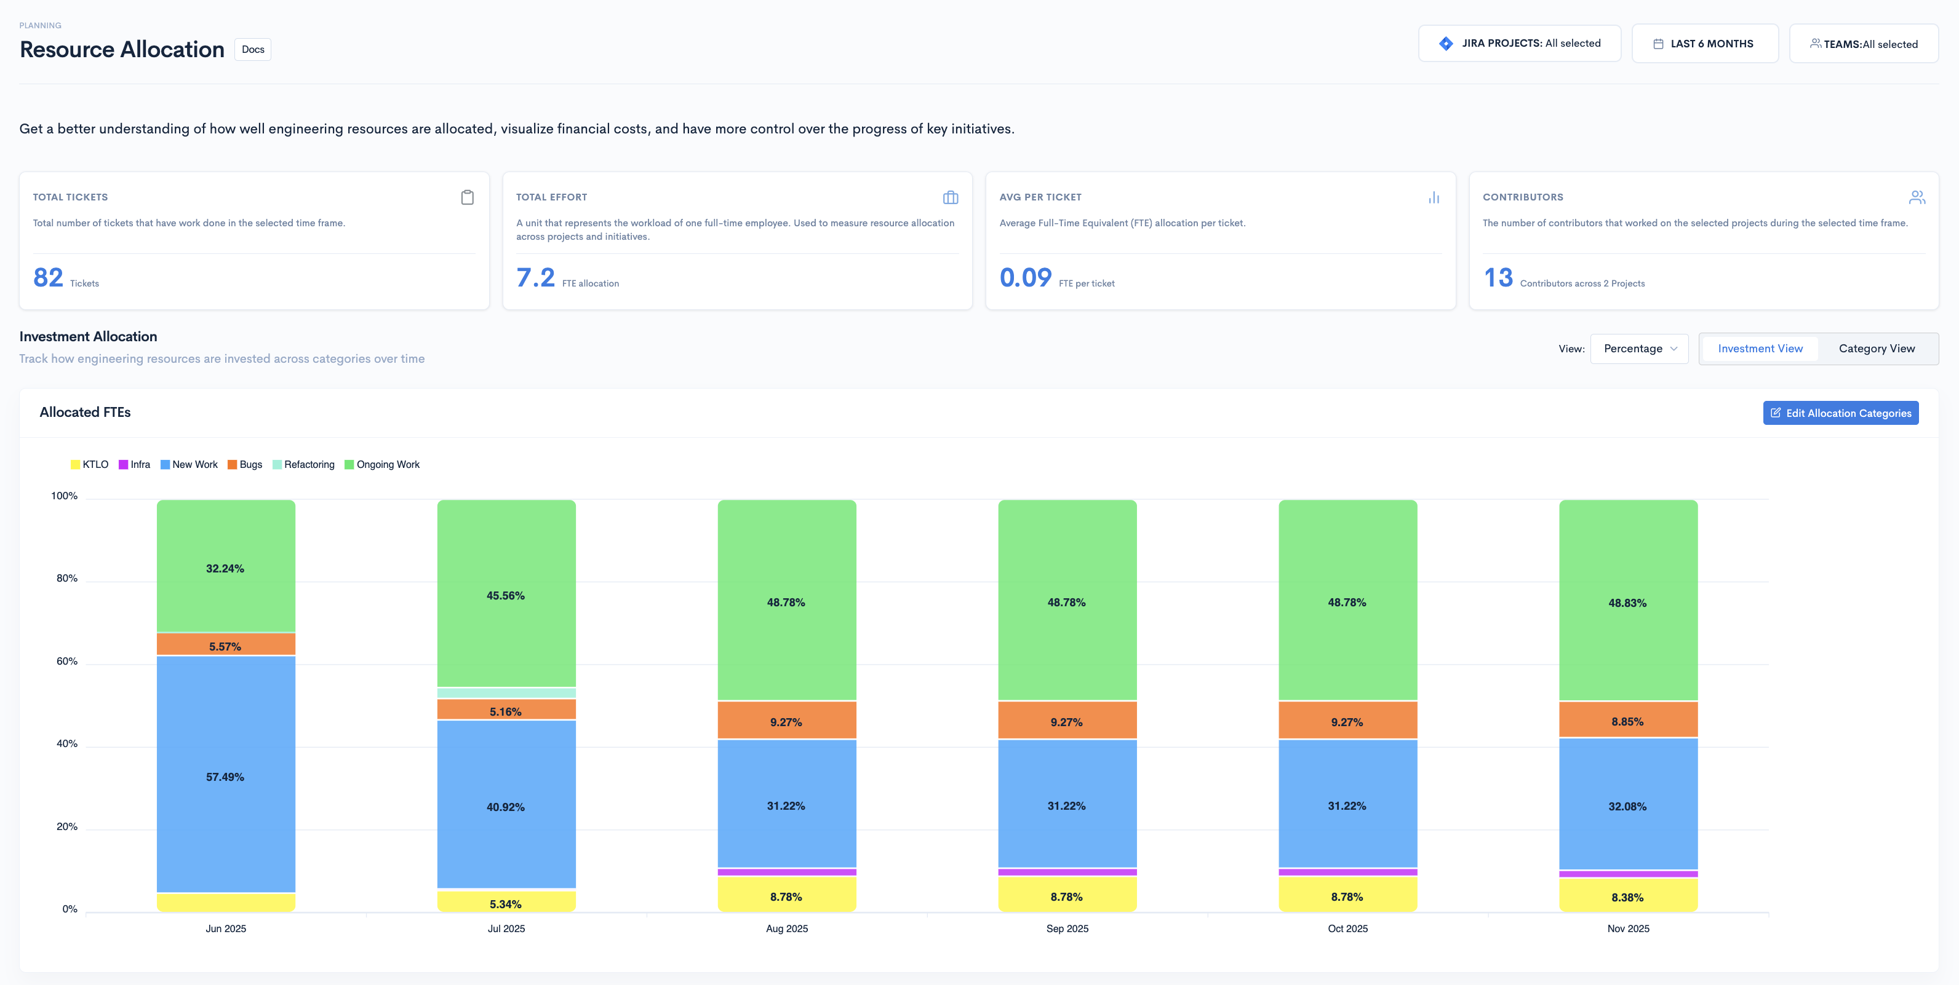Click the Ongoing Work green legend swatch
The image size is (1959, 985).
(x=349, y=464)
